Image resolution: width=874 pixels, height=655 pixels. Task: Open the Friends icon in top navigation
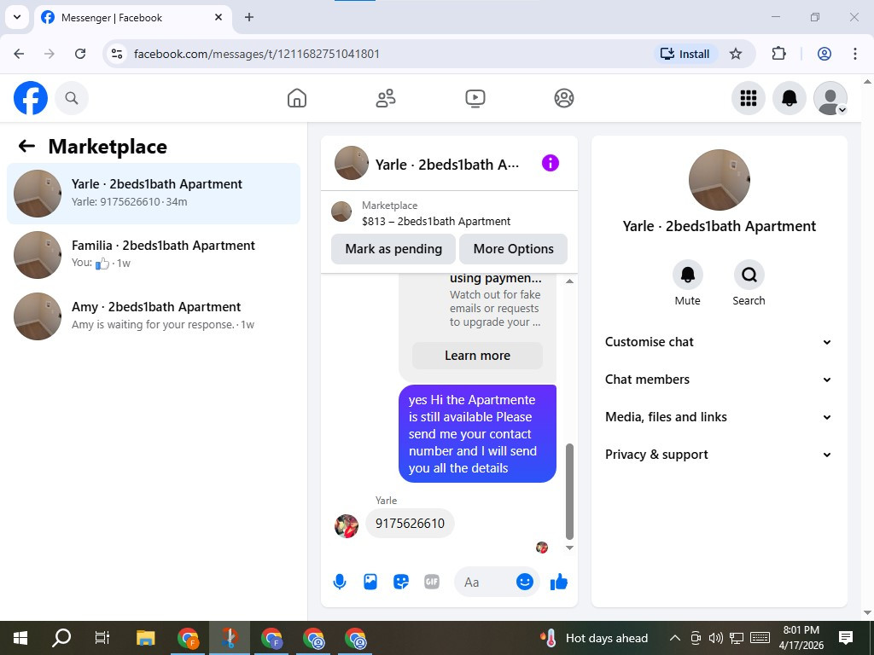(x=386, y=98)
